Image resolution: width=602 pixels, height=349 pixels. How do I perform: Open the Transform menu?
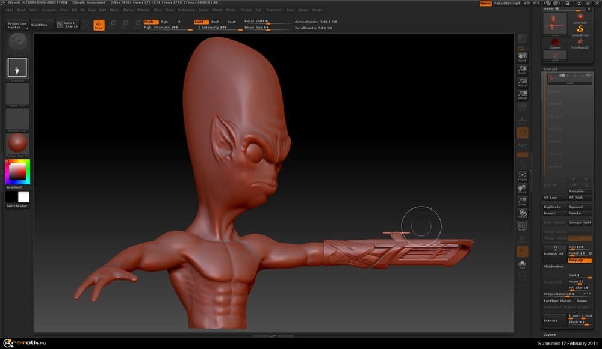tap(274, 10)
